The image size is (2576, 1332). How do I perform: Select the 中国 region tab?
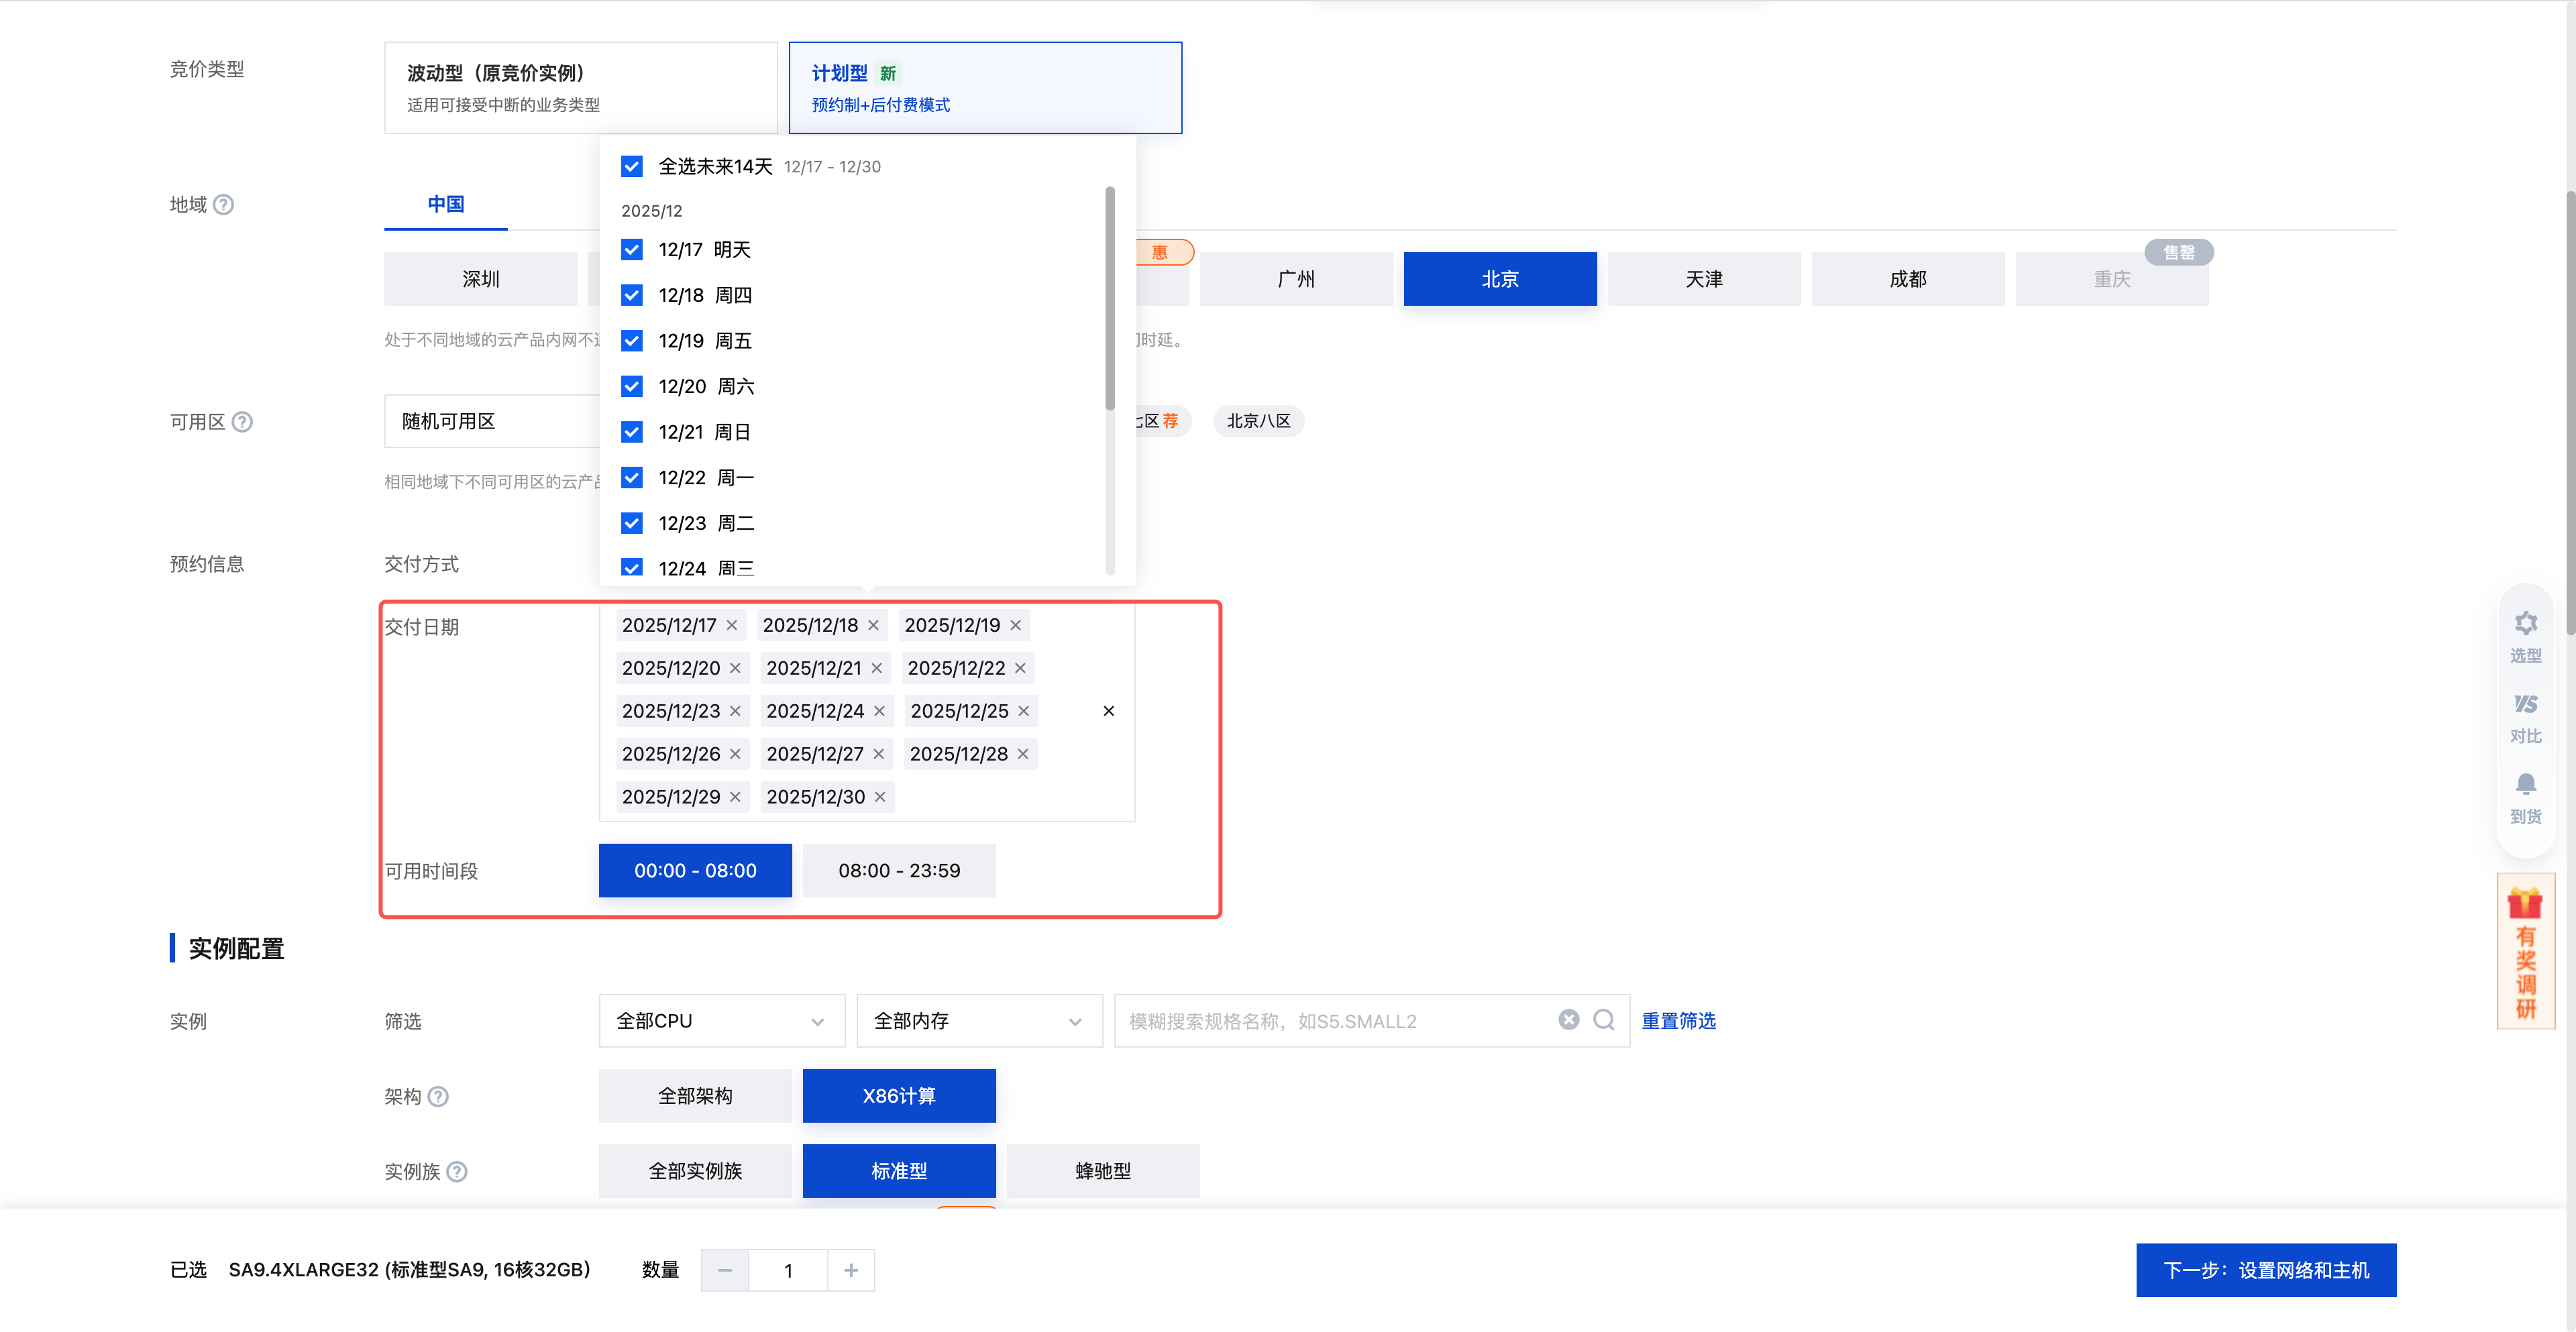[x=445, y=205]
